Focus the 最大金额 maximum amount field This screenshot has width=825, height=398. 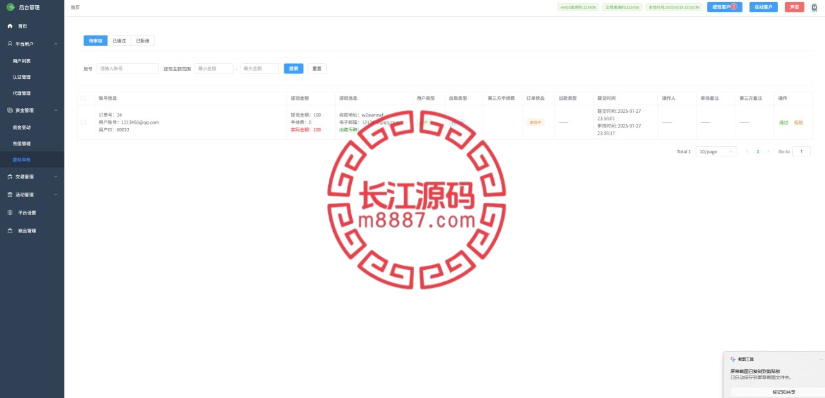[x=260, y=68]
